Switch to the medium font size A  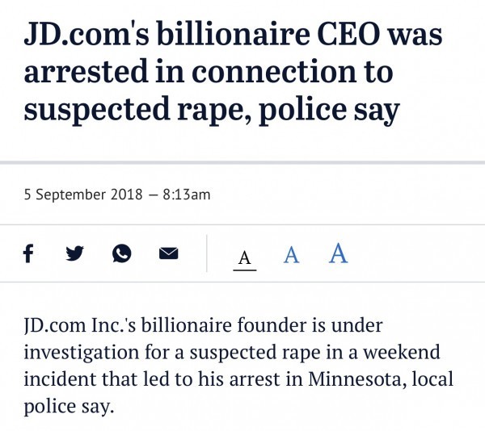pos(291,255)
